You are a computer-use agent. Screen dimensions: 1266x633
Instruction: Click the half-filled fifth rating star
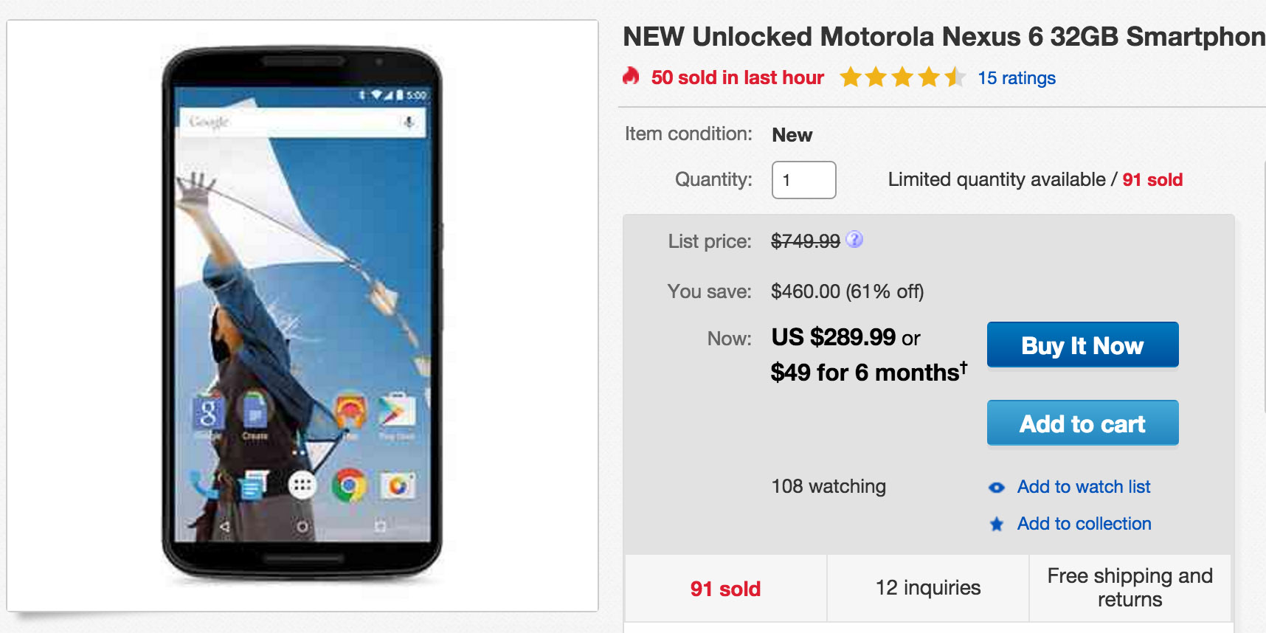point(953,77)
